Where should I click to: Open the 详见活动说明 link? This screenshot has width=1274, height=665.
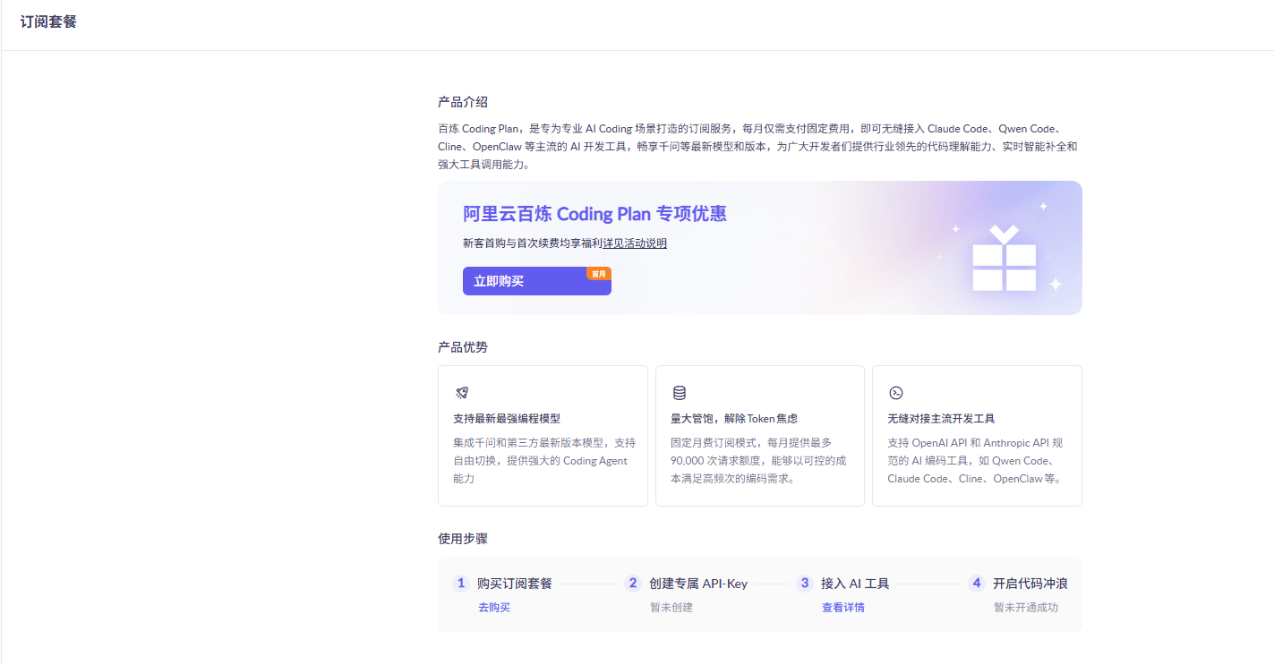click(x=635, y=243)
